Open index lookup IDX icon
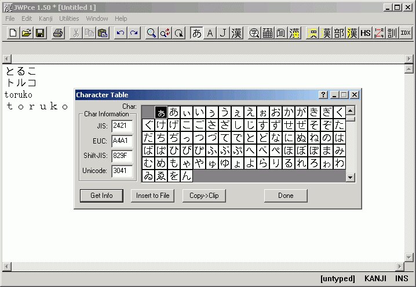This screenshot has height=287, width=416. (x=406, y=33)
